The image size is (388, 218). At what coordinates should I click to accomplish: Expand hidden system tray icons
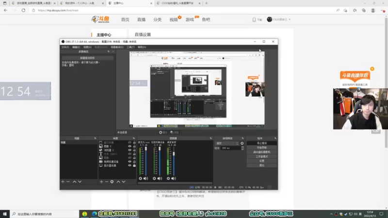pyautogui.click(x=331, y=214)
